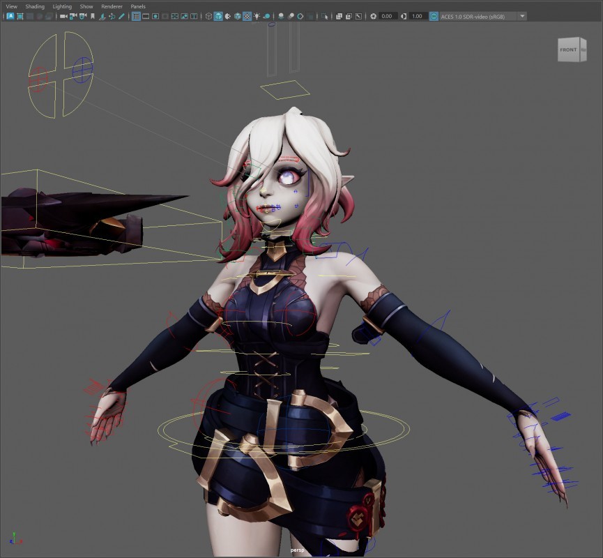
Task: Enable Wireframe display mode
Action: 208,16
